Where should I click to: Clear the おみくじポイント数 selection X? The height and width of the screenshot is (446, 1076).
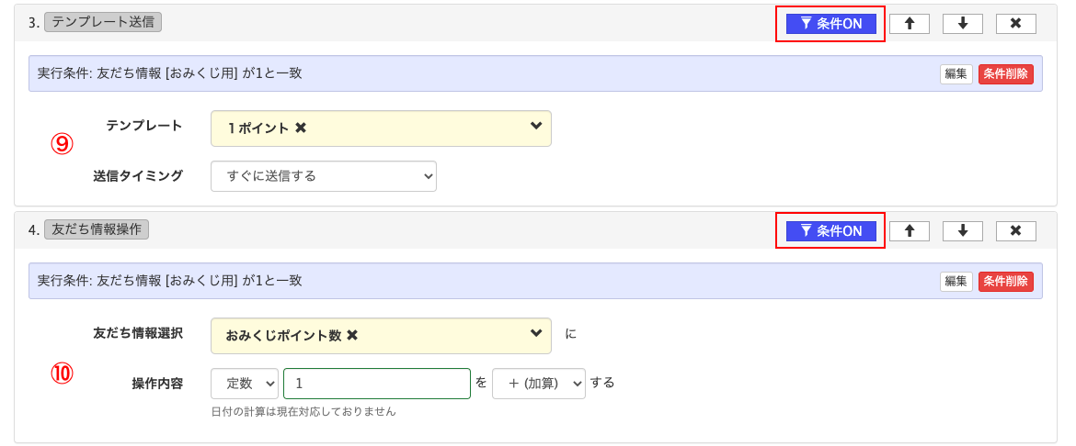pos(352,336)
